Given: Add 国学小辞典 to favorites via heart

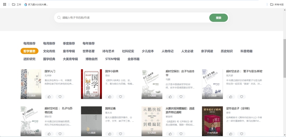Looking at the screenshot, I should [120, 97].
